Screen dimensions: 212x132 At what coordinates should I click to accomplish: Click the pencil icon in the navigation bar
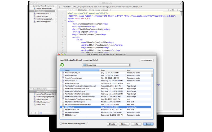tap(169, 10)
